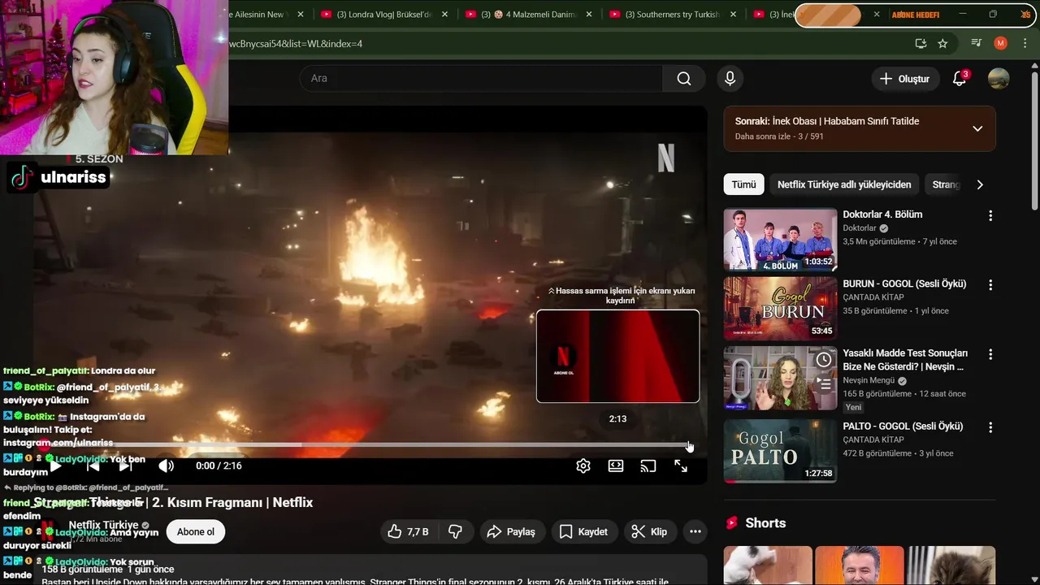This screenshot has width=1040, height=585.
Task: Open Nevşin Mengü channel link
Action: click(869, 380)
